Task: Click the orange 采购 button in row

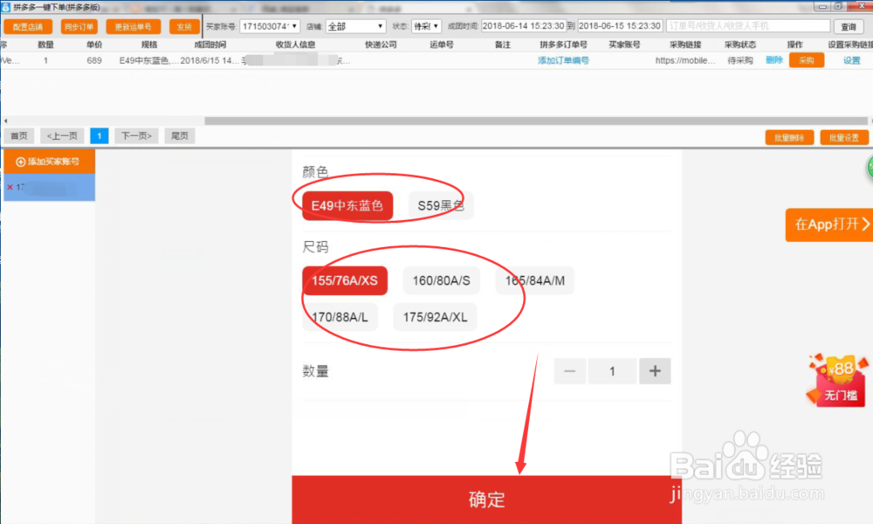Action: coord(806,60)
